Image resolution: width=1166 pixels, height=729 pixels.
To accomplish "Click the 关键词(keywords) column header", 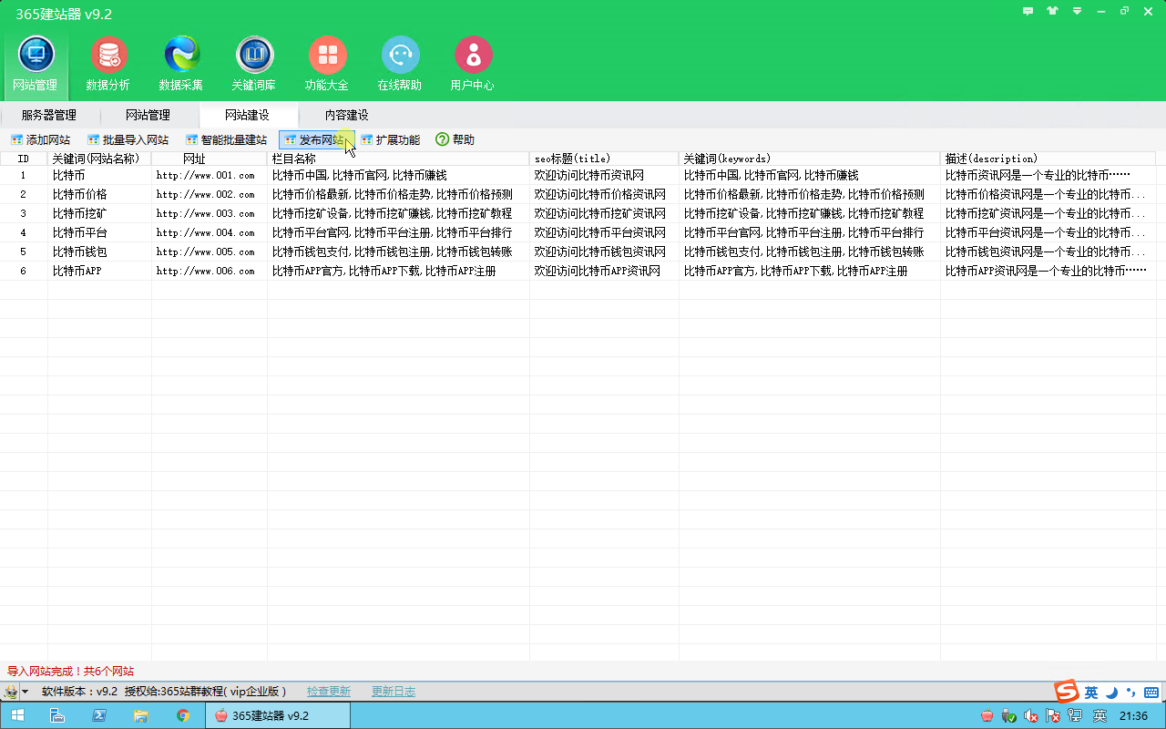I will pyautogui.click(x=810, y=159).
